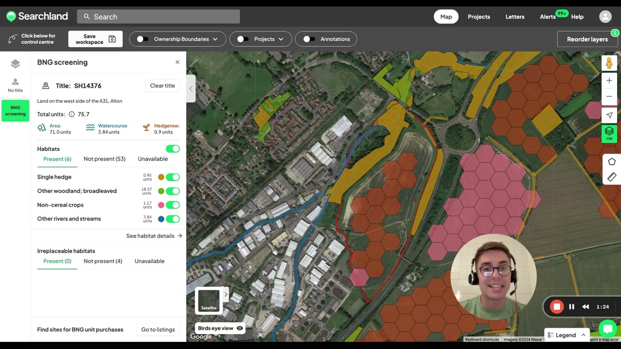Viewport: 621px width, 349px height.
Task: Toggle the map layers ON button
Action: (609, 134)
